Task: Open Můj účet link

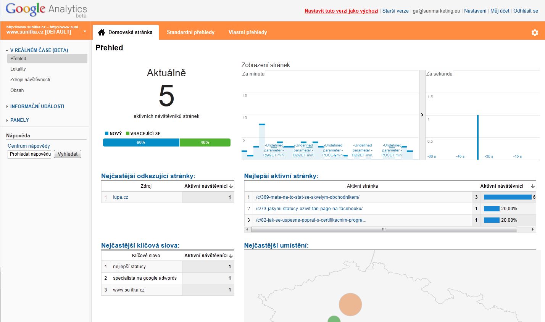Action: pos(500,11)
